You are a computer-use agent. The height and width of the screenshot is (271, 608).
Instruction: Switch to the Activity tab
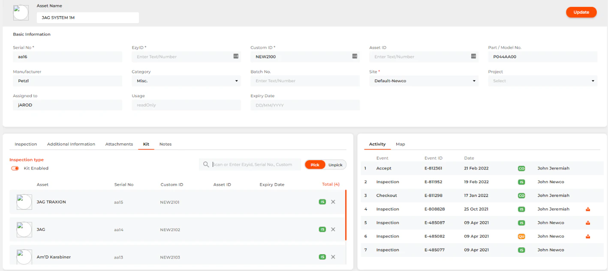coord(377,144)
